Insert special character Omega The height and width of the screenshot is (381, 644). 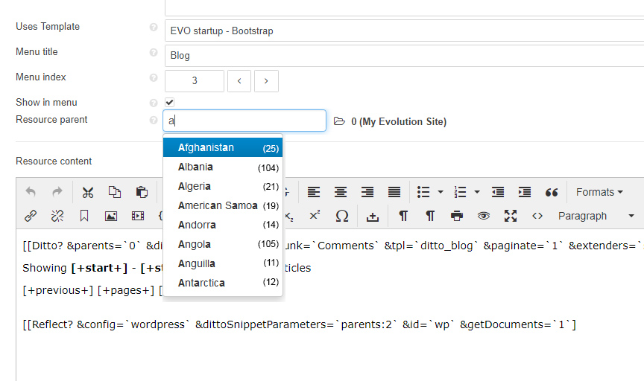point(341,216)
